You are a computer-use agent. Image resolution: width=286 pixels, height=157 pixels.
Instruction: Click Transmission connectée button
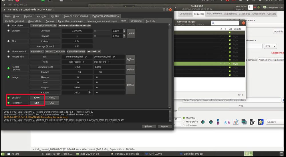43,25
